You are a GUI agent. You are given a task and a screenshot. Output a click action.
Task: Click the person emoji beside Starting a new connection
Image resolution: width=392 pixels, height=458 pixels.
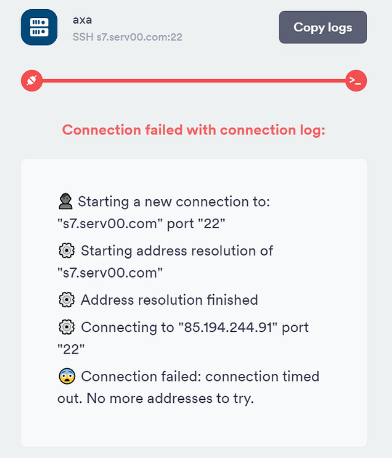(x=65, y=201)
